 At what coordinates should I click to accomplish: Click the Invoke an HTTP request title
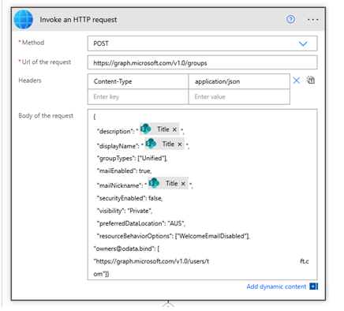(x=78, y=20)
